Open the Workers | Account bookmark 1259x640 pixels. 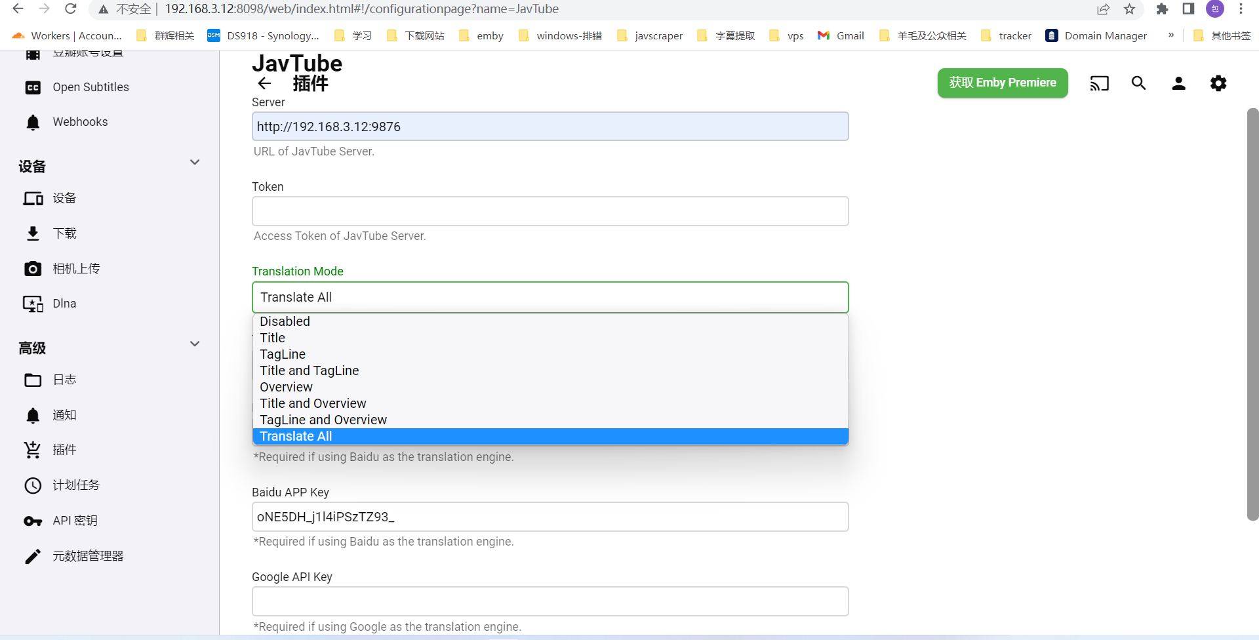tap(67, 35)
